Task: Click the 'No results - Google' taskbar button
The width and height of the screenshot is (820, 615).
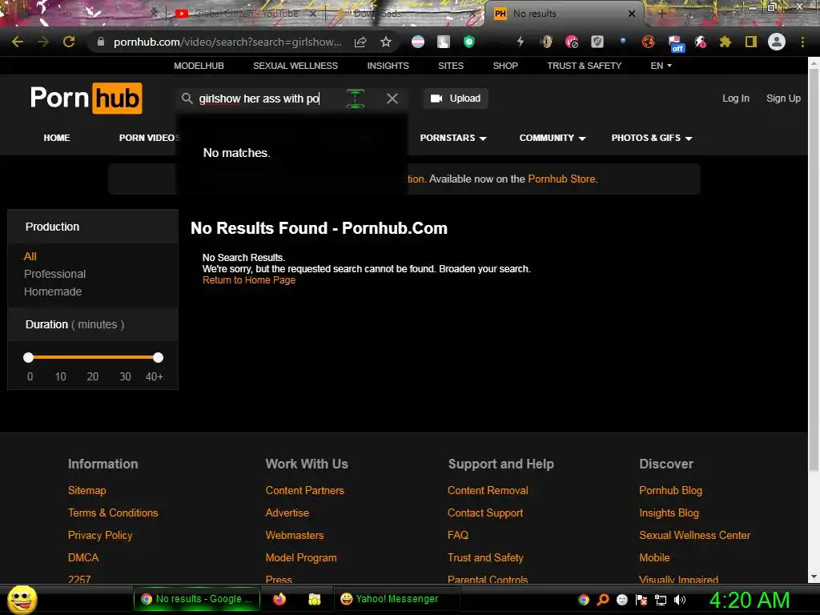Action: (x=199, y=599)
